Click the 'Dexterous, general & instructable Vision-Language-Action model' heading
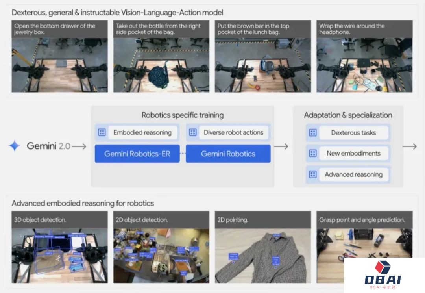The width and height of the screenshot is (425, 293). point(117,13)
